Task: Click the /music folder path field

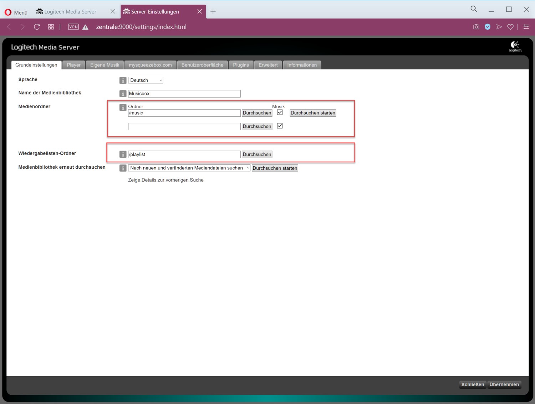Action: point(184,113)
